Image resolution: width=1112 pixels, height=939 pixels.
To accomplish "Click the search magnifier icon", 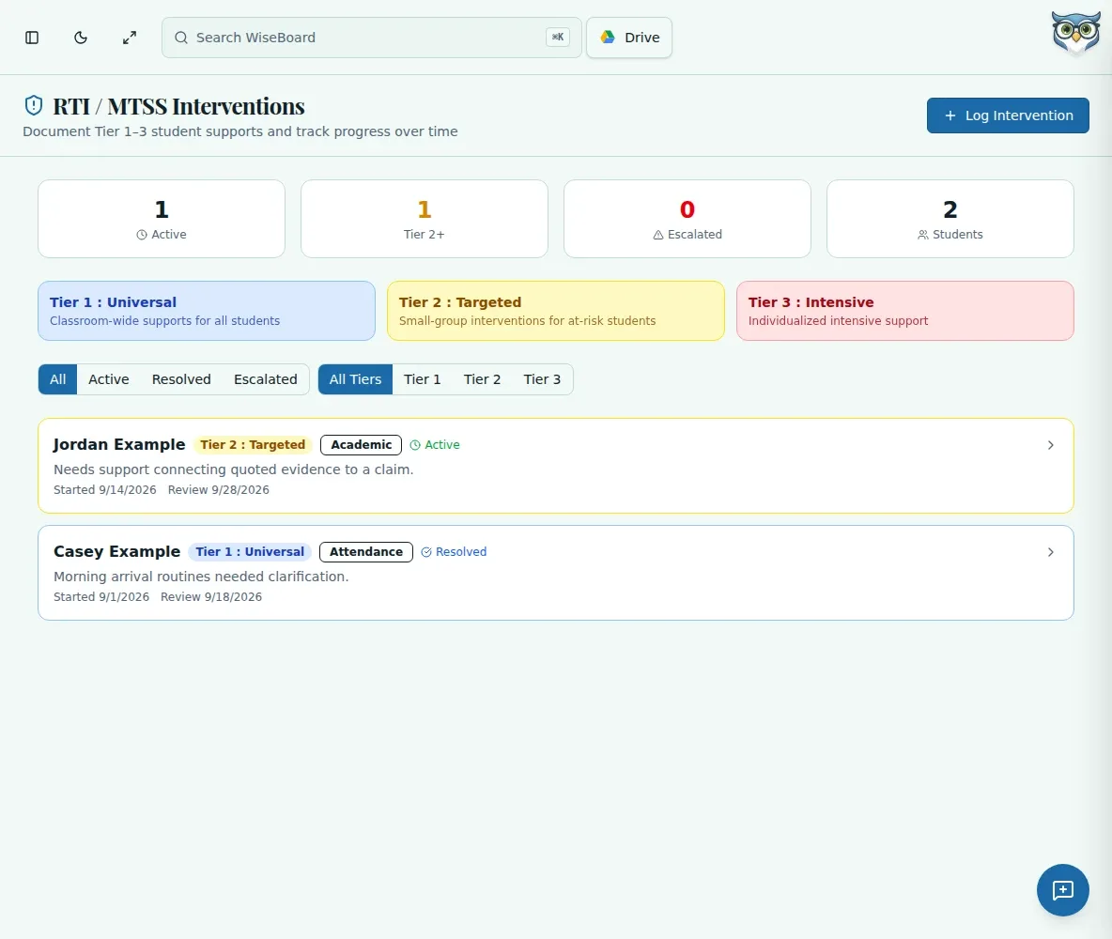I will pos(181,38).
